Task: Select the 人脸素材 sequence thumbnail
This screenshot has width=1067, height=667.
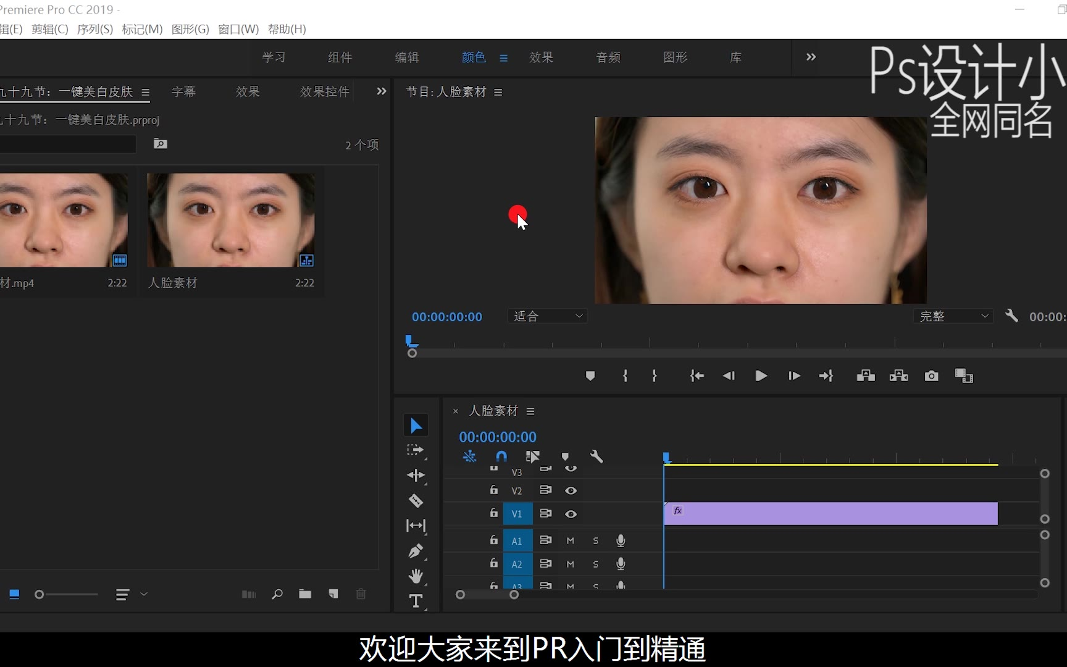Action: point(231,220)
